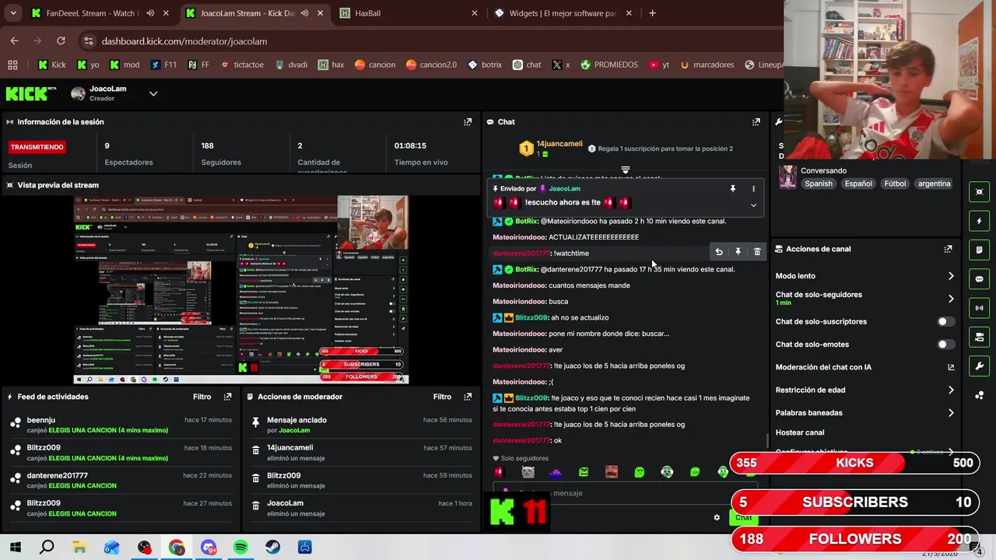Mute the JoacoLam Stream tab audio
Screen dimensions: 996x560
click(305, 13)
